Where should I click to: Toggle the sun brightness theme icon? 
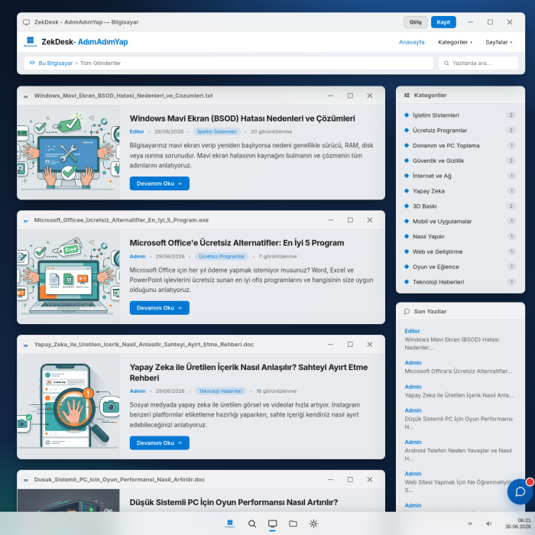(x=313, y=524)
